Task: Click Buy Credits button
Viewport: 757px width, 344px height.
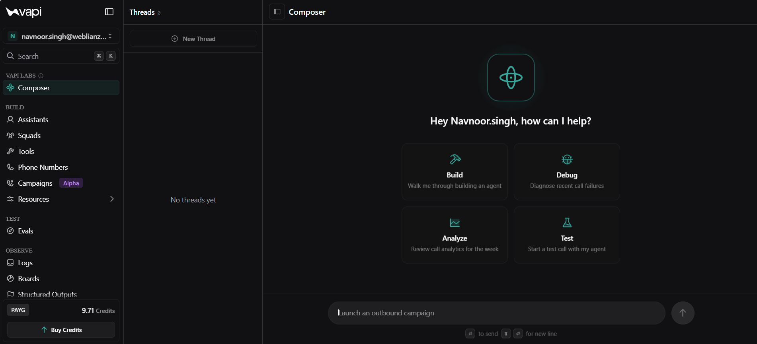Action: (x=61, y=330)
